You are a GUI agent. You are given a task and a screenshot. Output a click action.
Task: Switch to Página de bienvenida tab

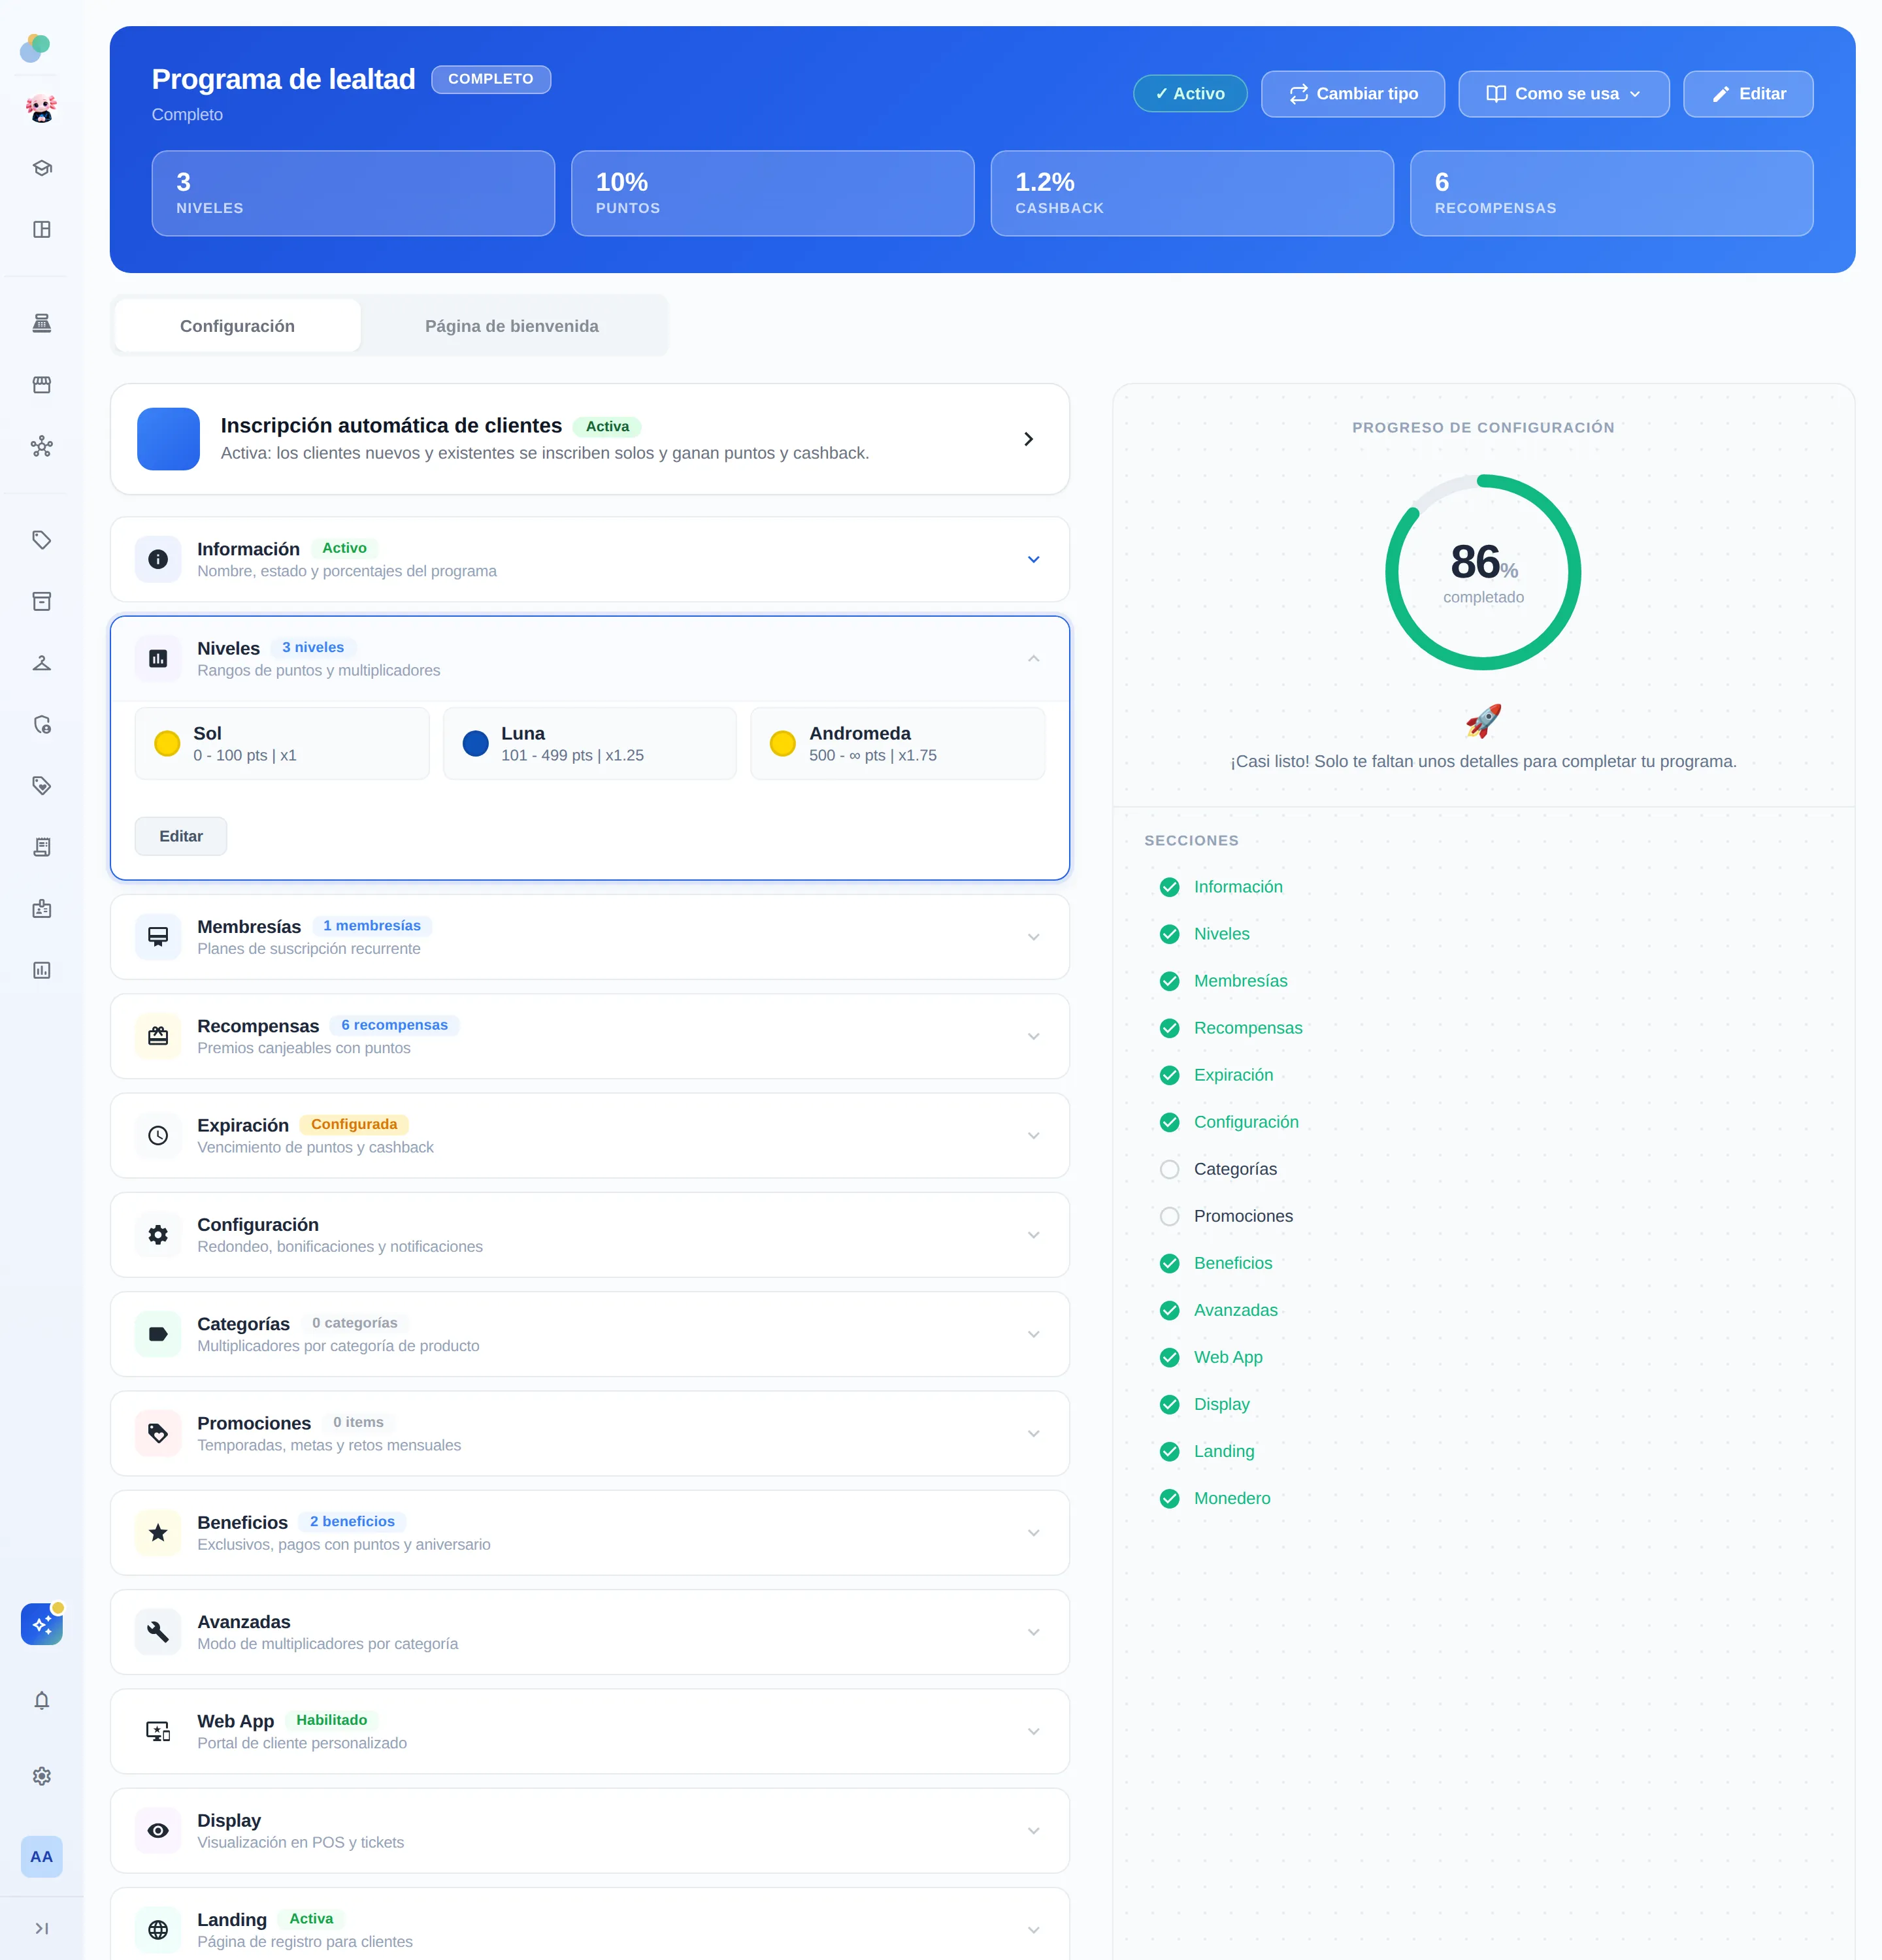point(512,326)
